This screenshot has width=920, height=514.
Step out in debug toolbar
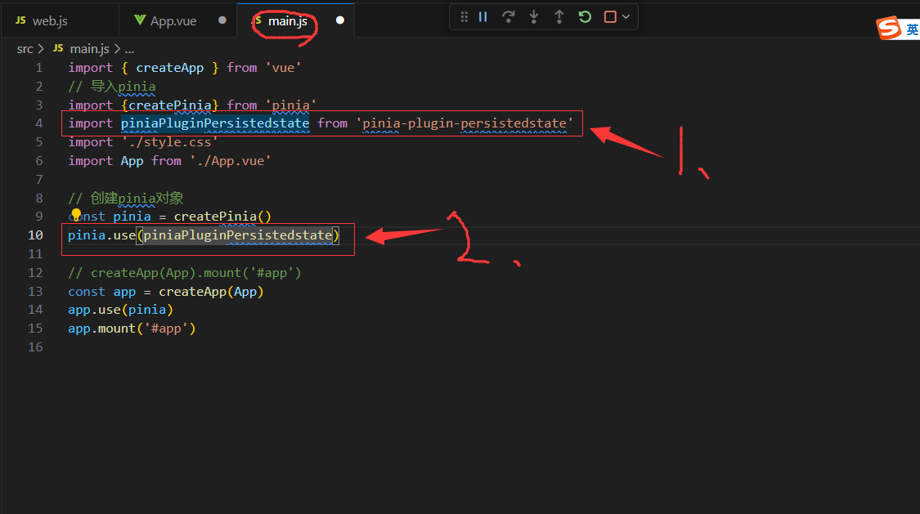coord(559,17)
